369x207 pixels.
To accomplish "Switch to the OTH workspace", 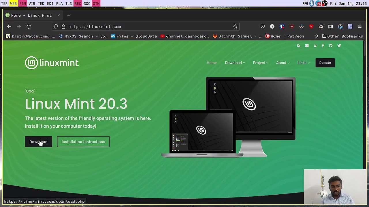I will 96,3.
